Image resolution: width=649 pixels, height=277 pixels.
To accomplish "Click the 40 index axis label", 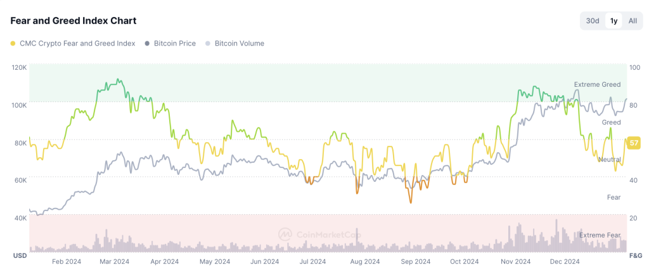I will (x=633, y=180).
